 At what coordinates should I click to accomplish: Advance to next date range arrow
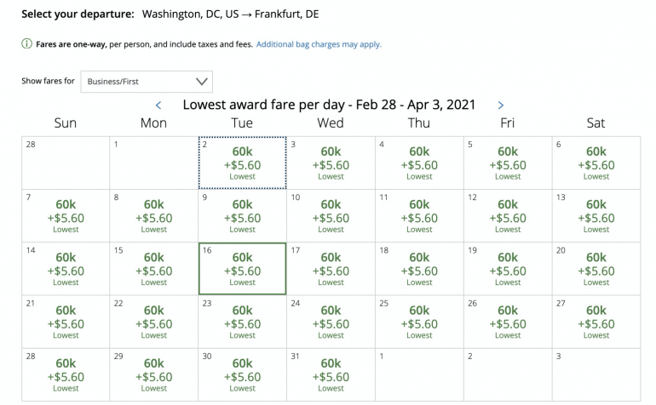tap(500, 106)
